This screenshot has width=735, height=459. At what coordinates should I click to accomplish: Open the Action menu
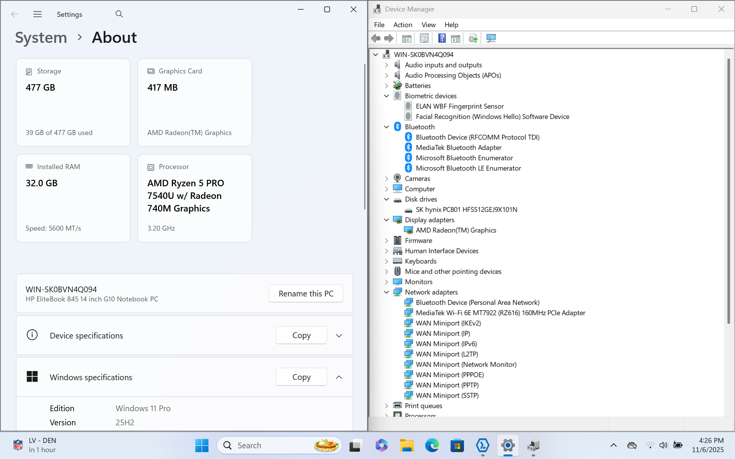pos(403,25)
